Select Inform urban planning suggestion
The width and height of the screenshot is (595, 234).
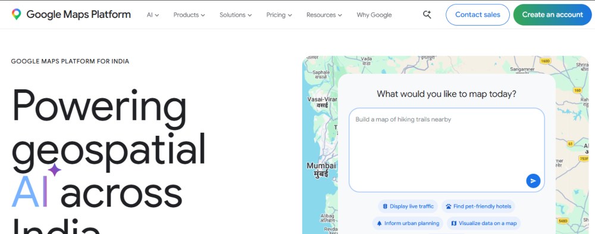point(408,223)
